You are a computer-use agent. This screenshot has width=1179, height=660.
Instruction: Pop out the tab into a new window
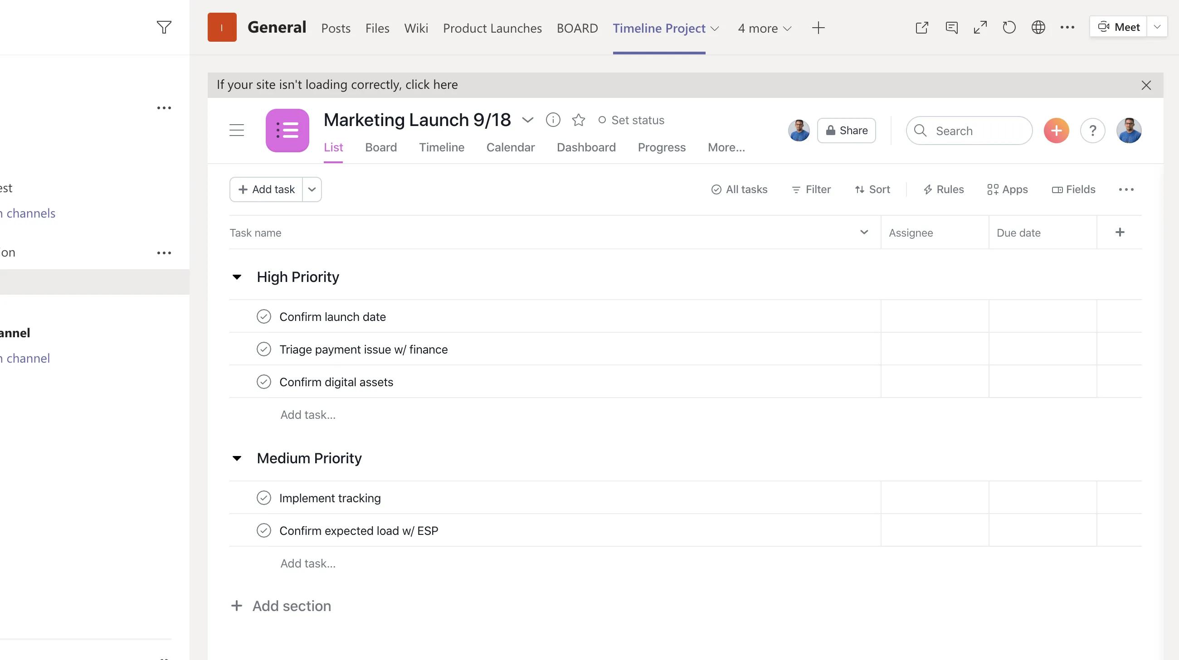pos(922,28)
